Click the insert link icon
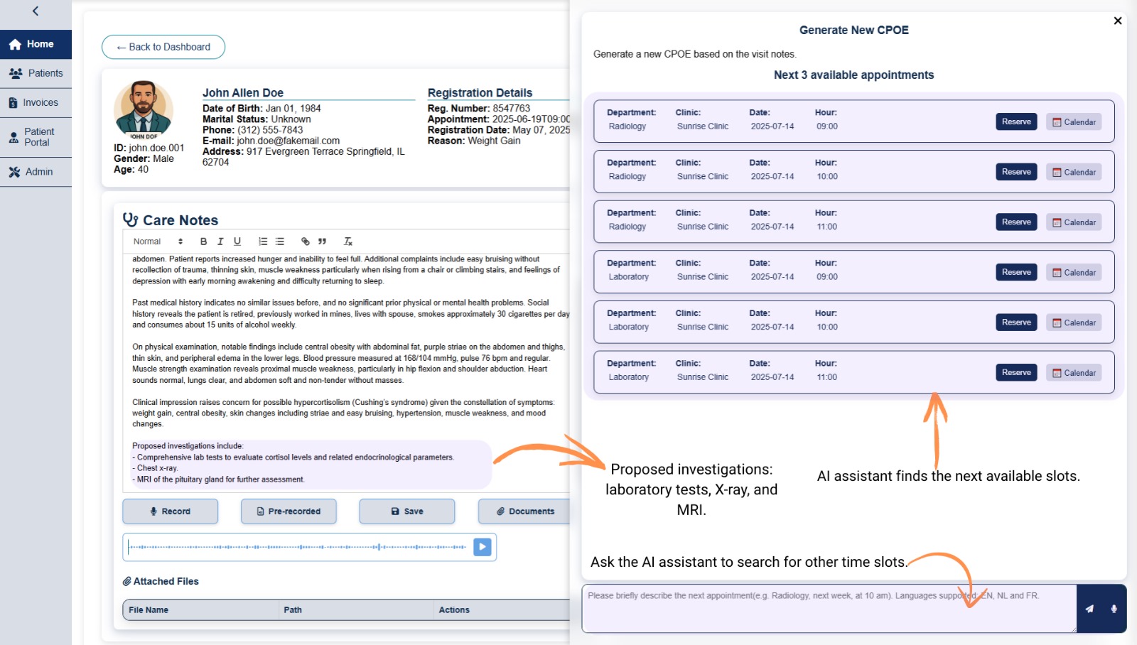Viewport: 1137px width, 645px height. tap(306, 242)
